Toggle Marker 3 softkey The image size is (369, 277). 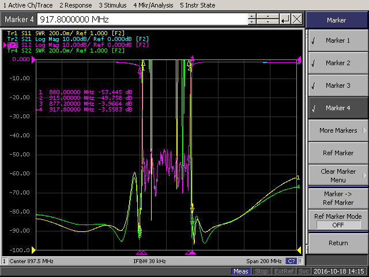point(337,86)
